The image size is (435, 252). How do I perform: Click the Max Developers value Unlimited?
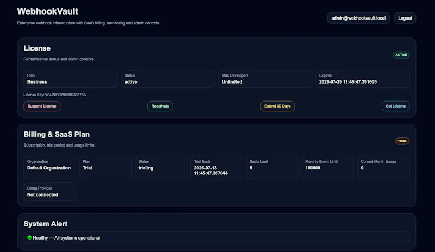[x=232, y=82]
